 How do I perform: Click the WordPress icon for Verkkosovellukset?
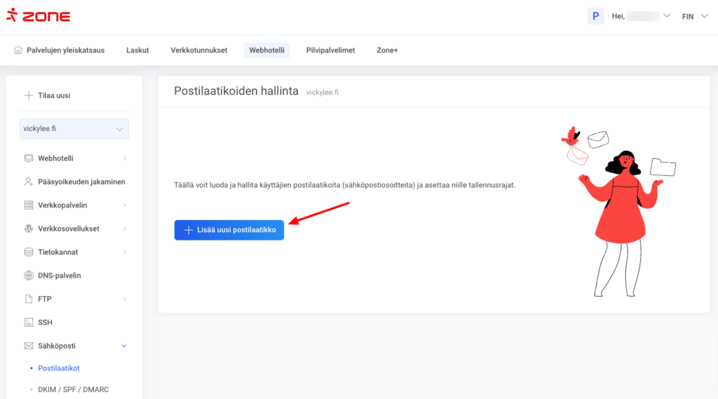click(x=29, y=229)
